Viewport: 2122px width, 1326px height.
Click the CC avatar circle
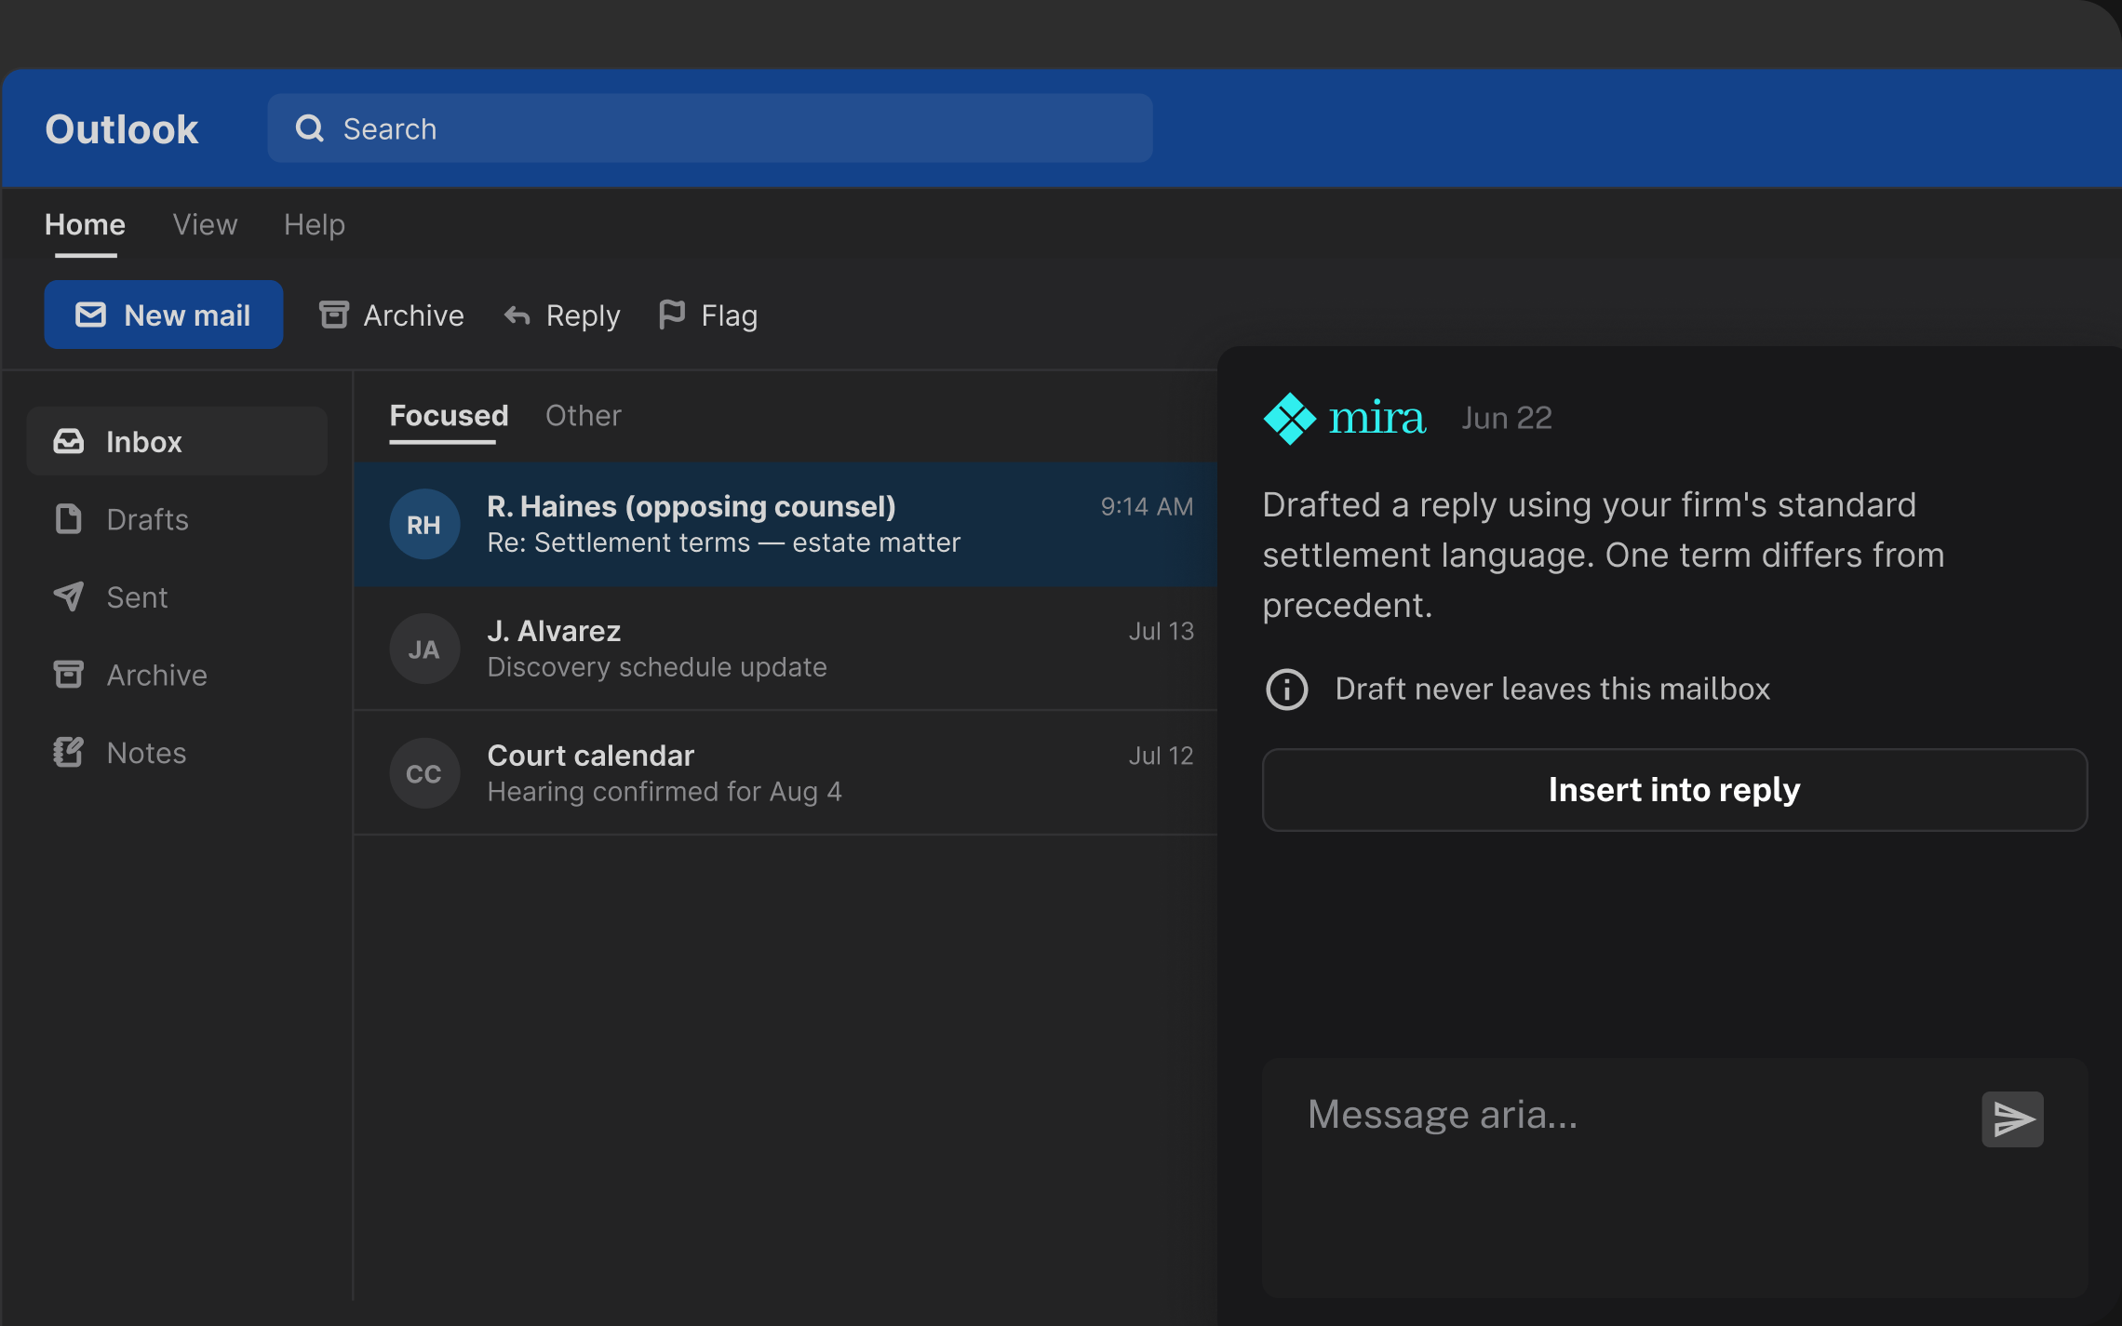(x=424, y=774)
